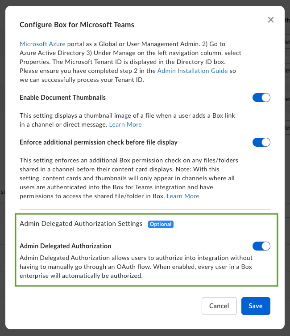Click the bold Admin Delegated Authorization label
Image resolution: width=290 pixels, height=336 pixels.
(65, 246)
